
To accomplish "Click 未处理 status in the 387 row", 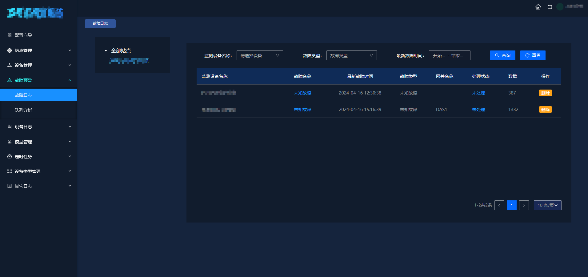I will coord(478,93).
